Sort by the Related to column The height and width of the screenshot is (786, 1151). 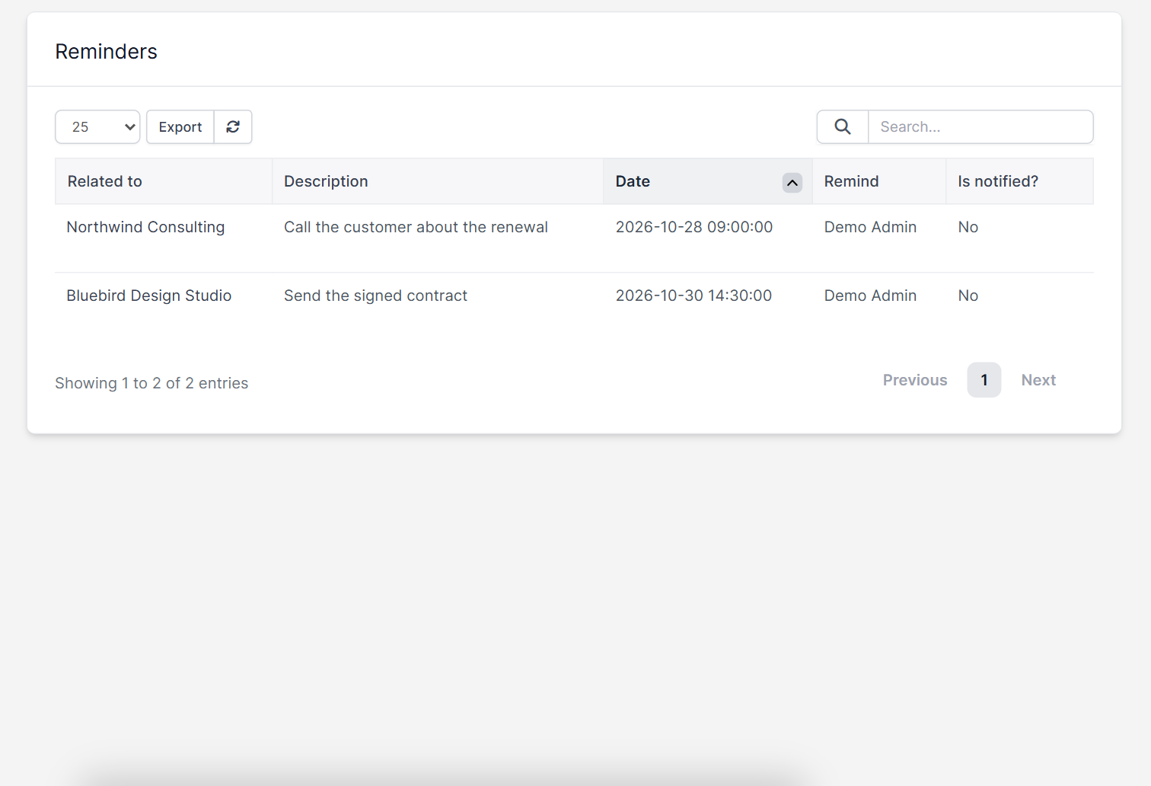pos(164,181)
